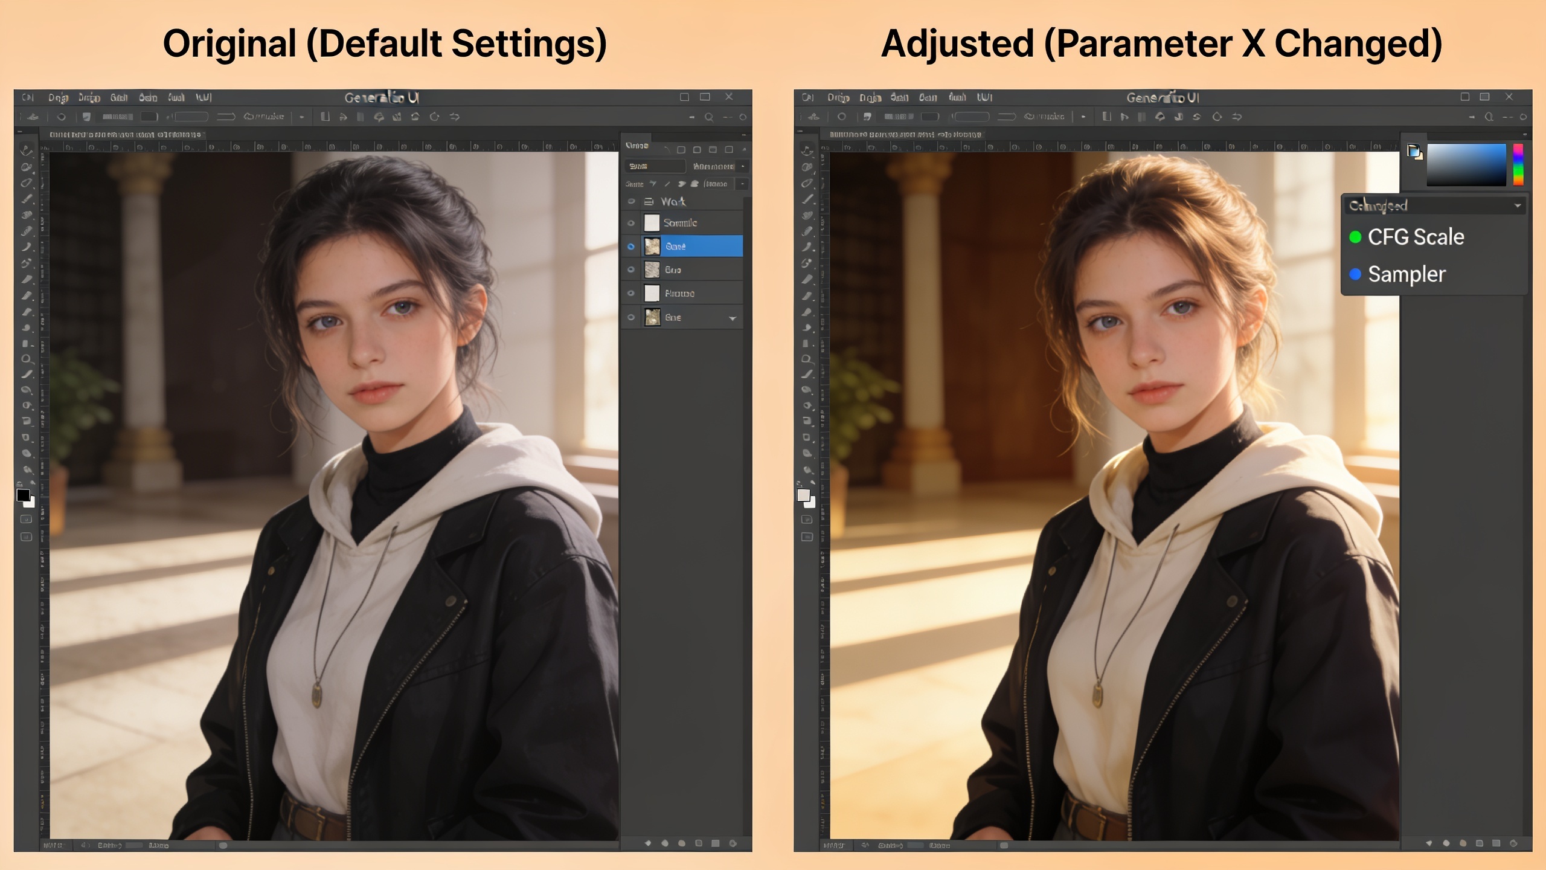
Task: Select the top tool in Adjusted window toolbox
Action: pos(807,150)
